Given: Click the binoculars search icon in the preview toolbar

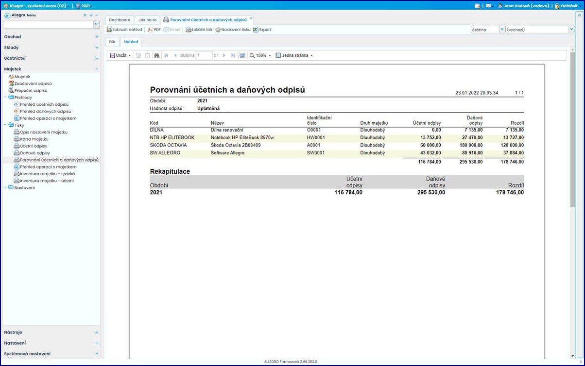Looking at the screenshot, I should 156,55.
